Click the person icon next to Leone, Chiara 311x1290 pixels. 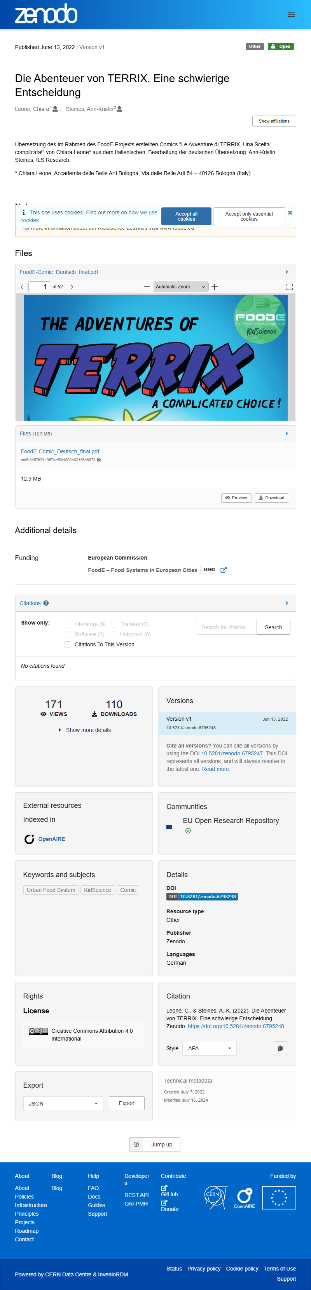tap(56, 109)
